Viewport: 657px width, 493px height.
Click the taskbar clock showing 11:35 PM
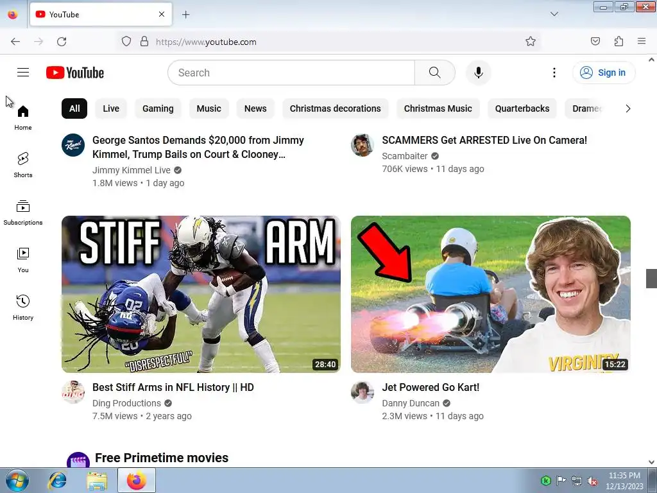[x=624, y=481]
